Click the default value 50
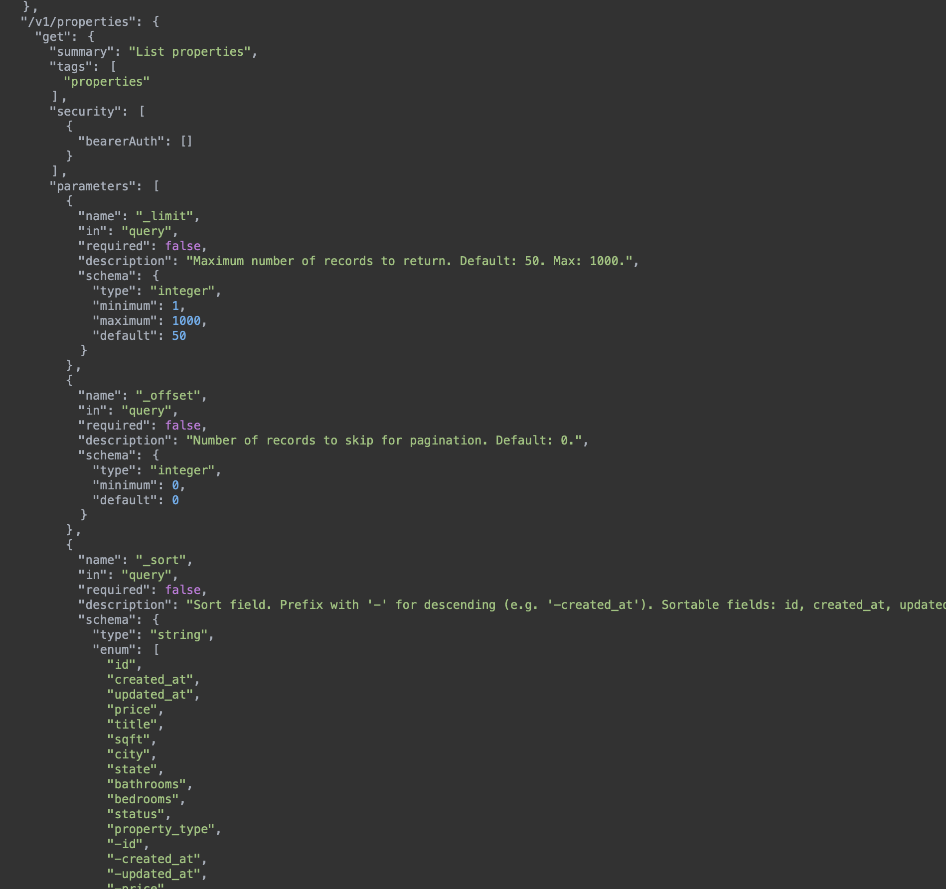Viewport: 946px width, 889px height. 179,336
